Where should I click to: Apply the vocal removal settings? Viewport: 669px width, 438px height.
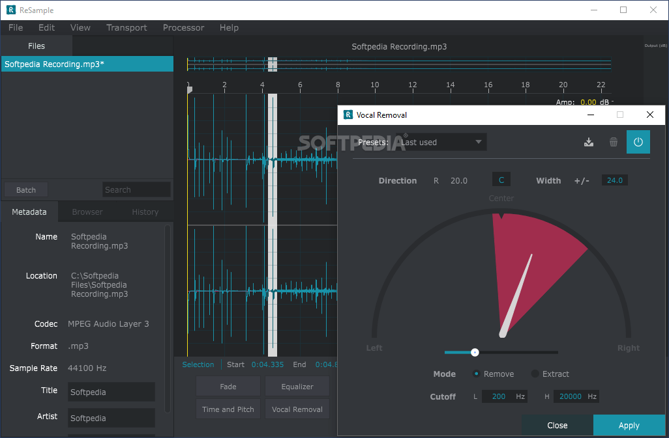(x=629, y=425)
